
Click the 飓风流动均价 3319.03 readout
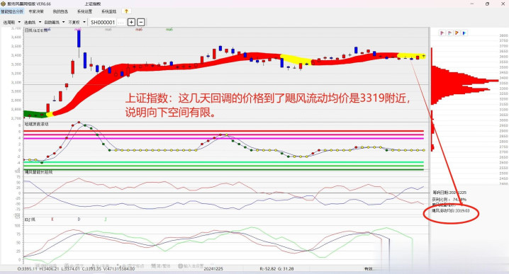(x=451, y=211)
